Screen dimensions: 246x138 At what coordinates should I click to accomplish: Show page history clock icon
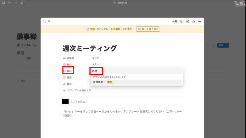point(187,21)
